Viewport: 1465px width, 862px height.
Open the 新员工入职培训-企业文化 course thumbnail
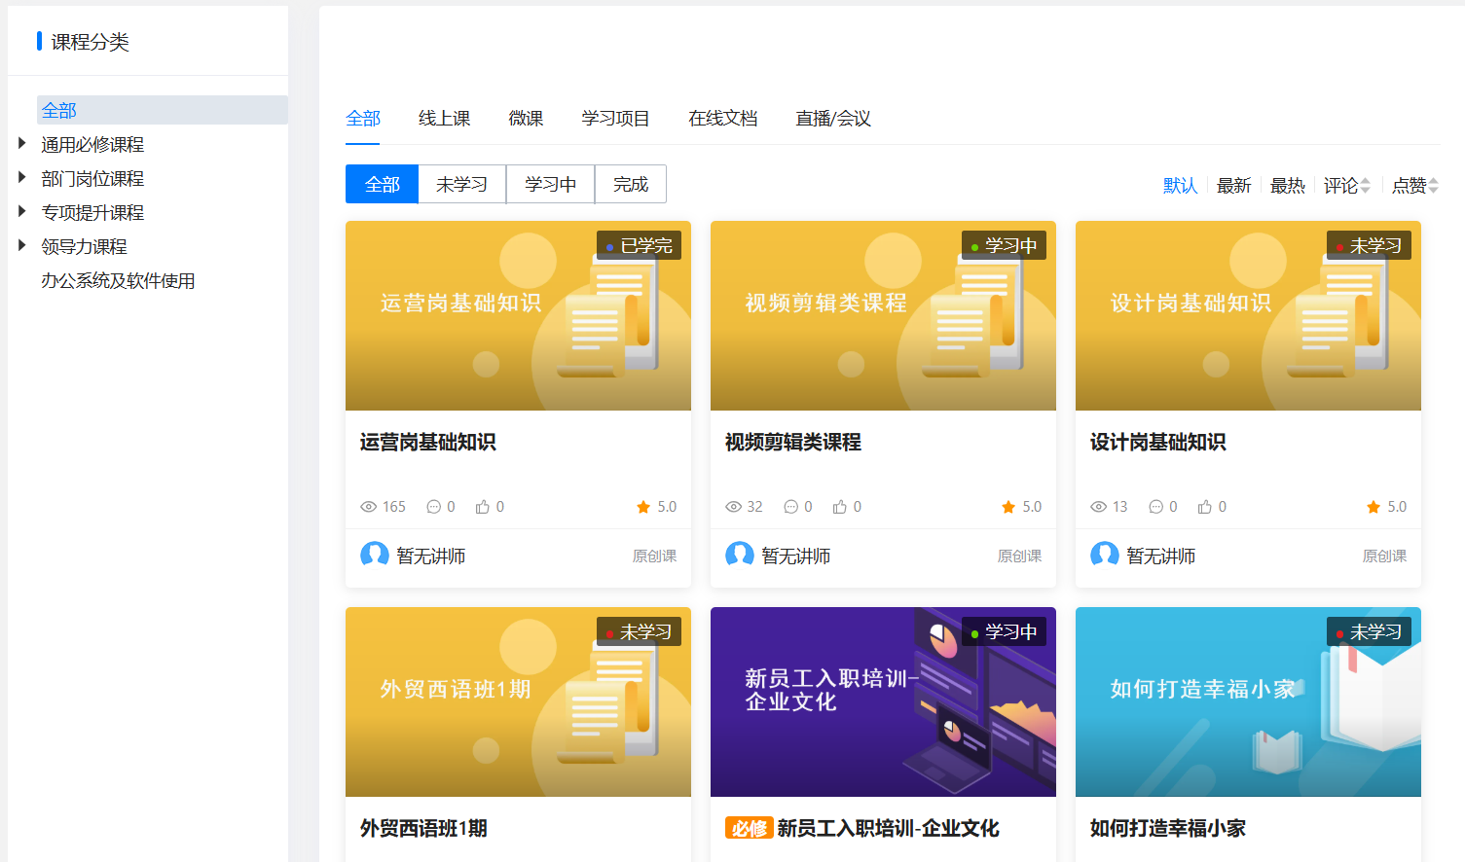[883, 701]
